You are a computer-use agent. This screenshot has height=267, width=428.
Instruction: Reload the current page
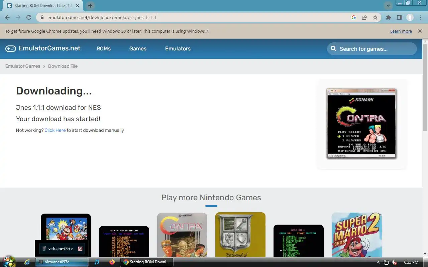click(29, 17)
